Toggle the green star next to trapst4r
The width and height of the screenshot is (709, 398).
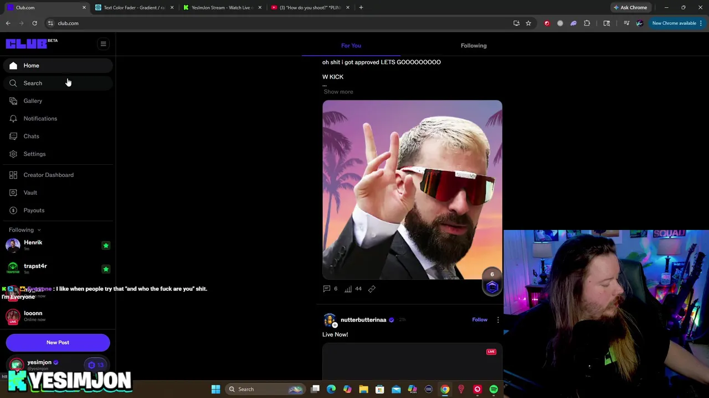[106, 269]
